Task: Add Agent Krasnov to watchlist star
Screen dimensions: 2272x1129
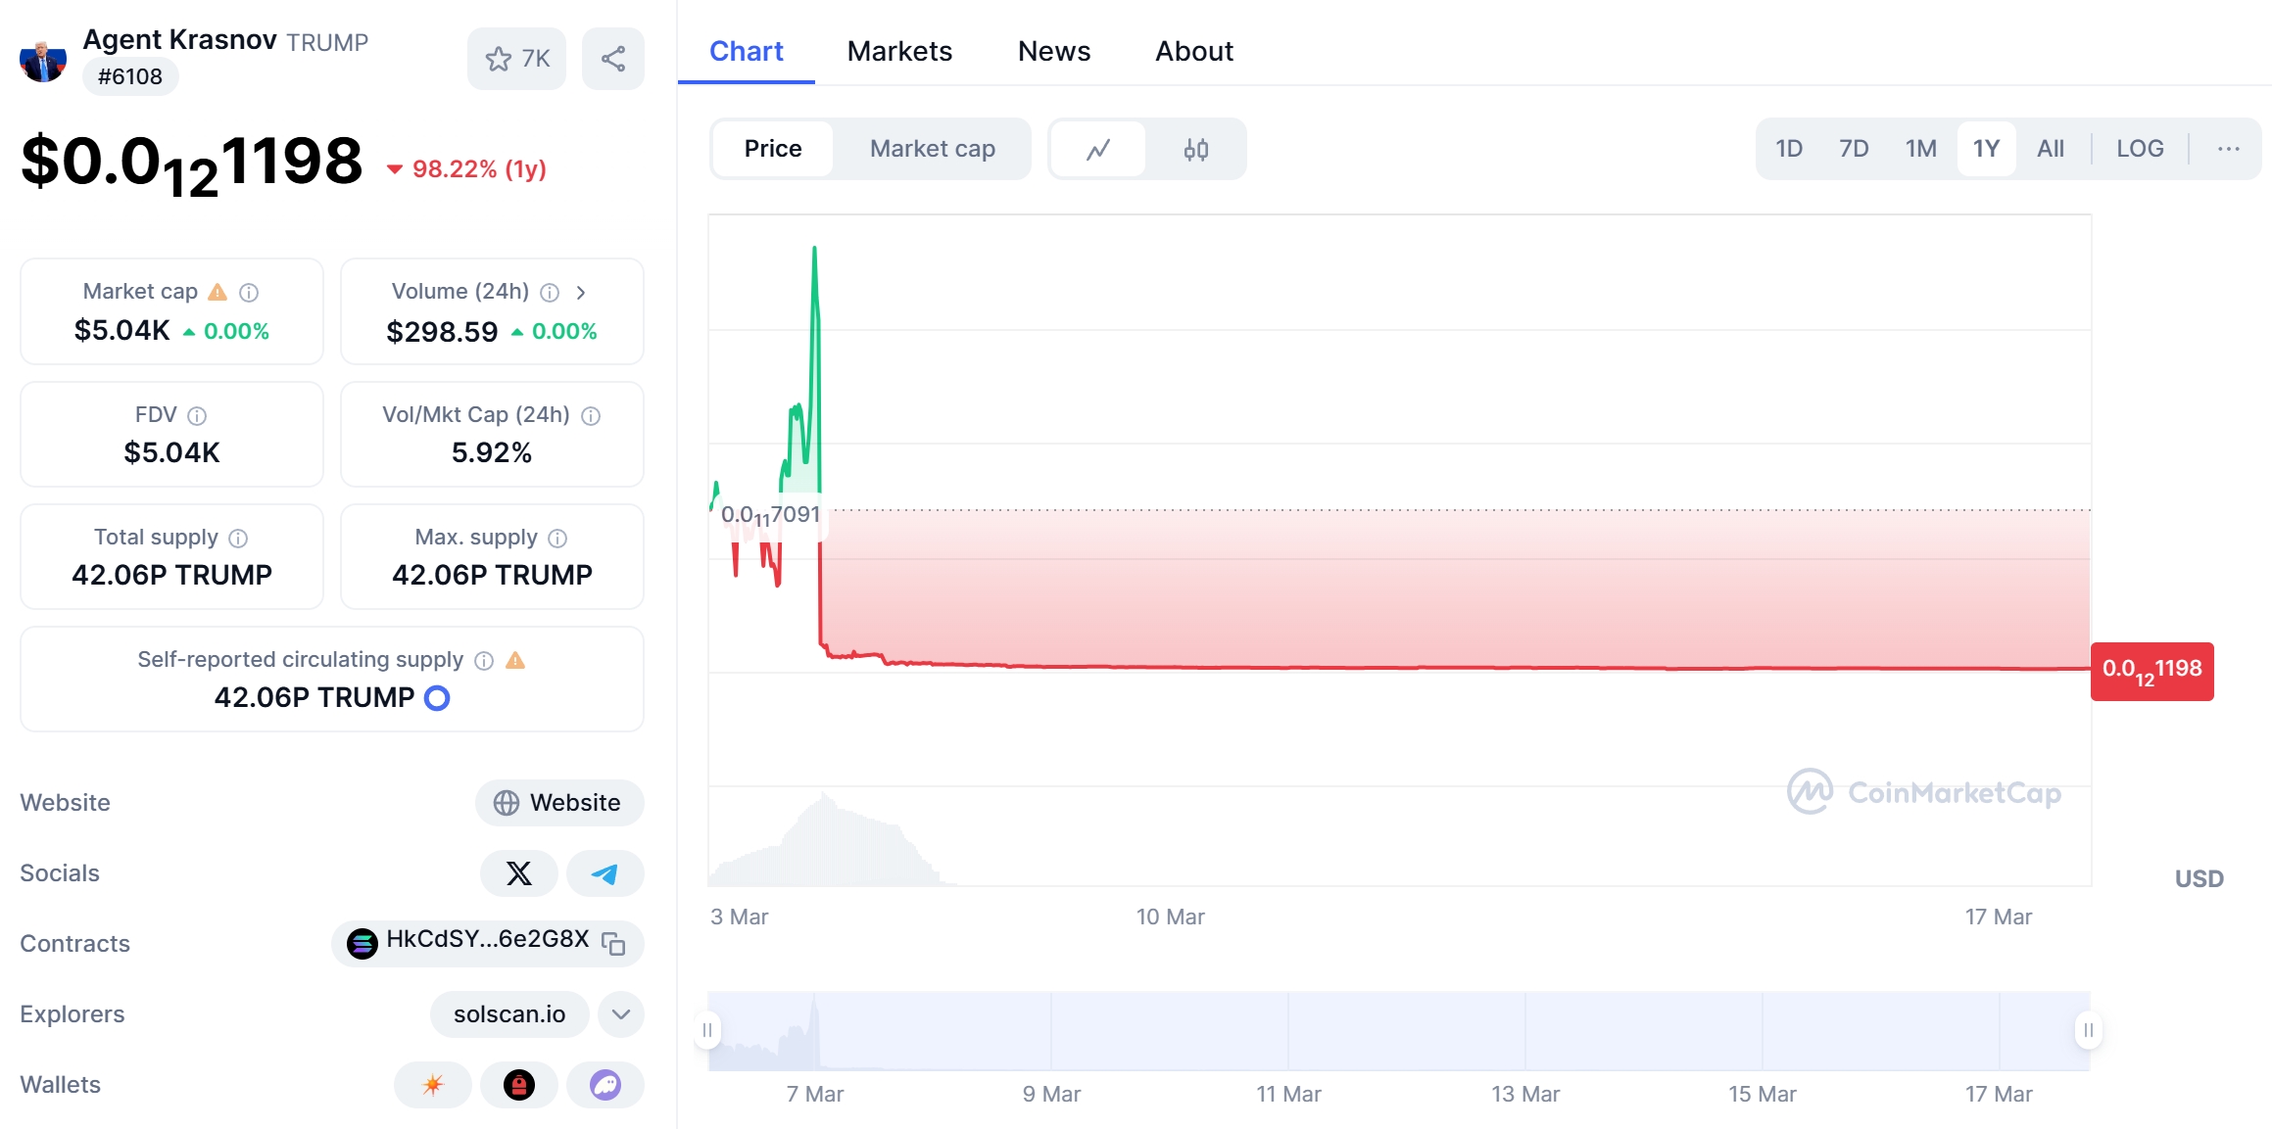Action: 516,59
